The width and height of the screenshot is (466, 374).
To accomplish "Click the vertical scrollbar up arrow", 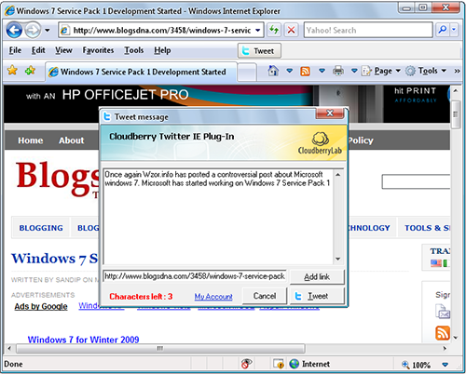I will [456, 91].
